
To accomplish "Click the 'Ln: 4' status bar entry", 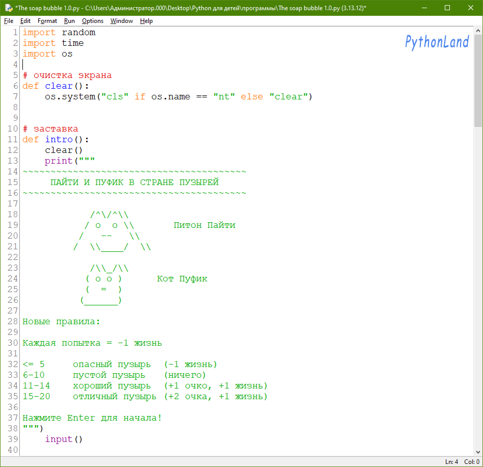I will (x=451, y=462).
